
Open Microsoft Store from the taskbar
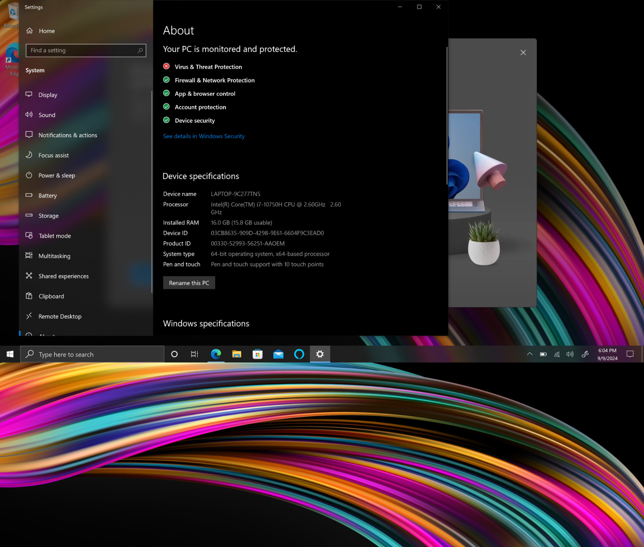[258, 354]
